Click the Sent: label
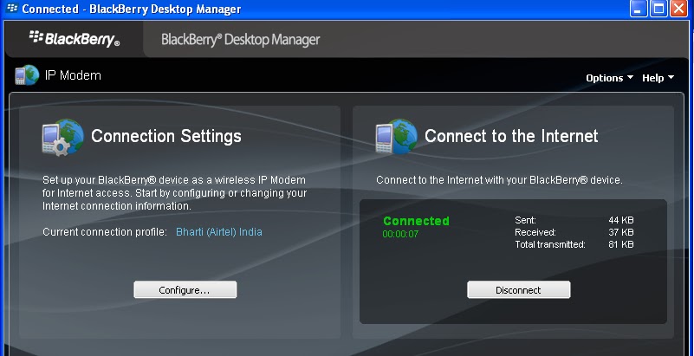The height and width of the screenshot is (356, 694). pyautogui.click(x=525, y=220)
